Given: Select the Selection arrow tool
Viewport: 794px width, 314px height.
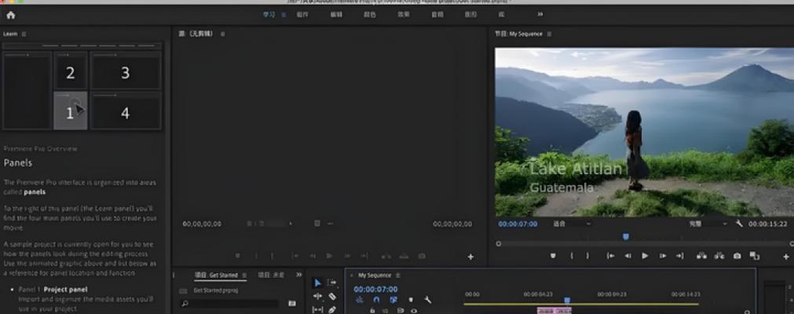Looking at the screenshot, I should point(317,283).
